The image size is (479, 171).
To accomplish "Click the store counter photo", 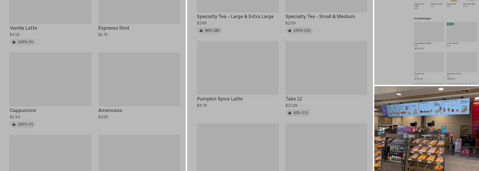I will pos(426,128).
